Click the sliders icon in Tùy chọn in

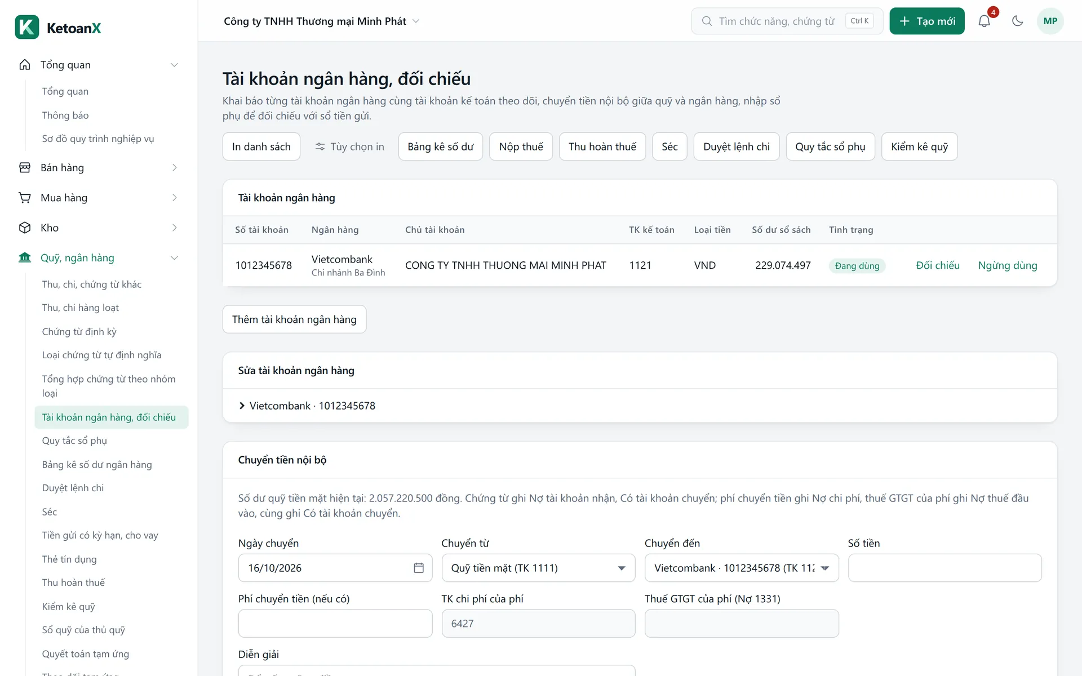click(320, 146)
